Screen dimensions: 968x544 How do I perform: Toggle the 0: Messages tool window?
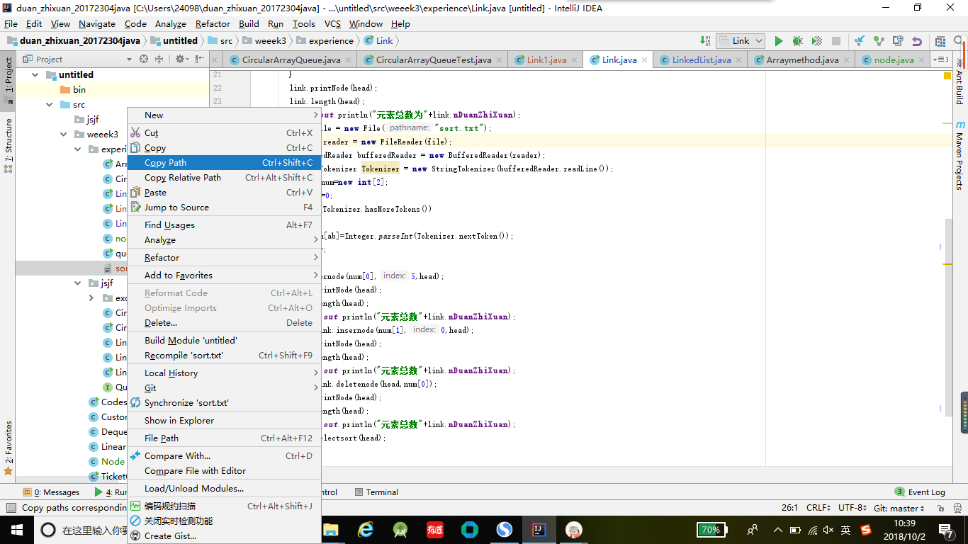pos(52,492)
